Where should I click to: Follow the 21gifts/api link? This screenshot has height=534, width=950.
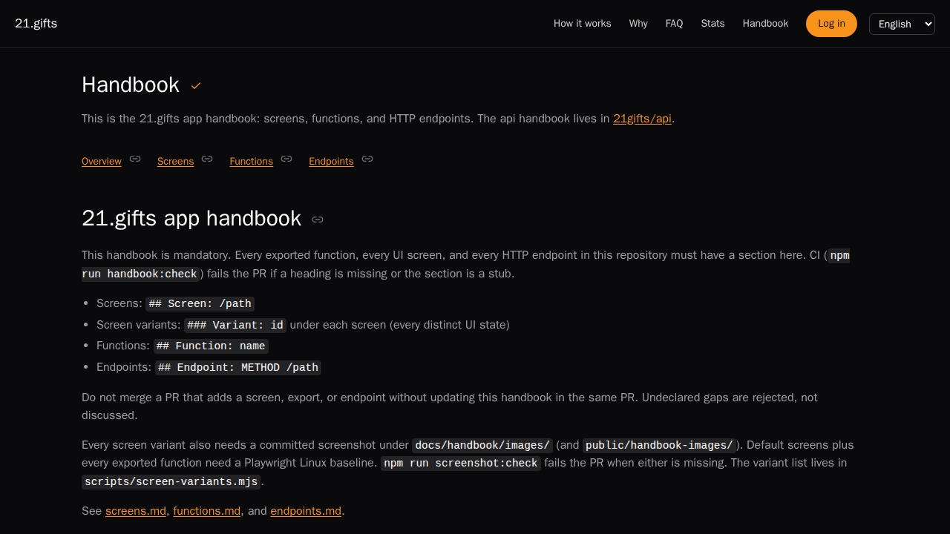tap(642, 119)
